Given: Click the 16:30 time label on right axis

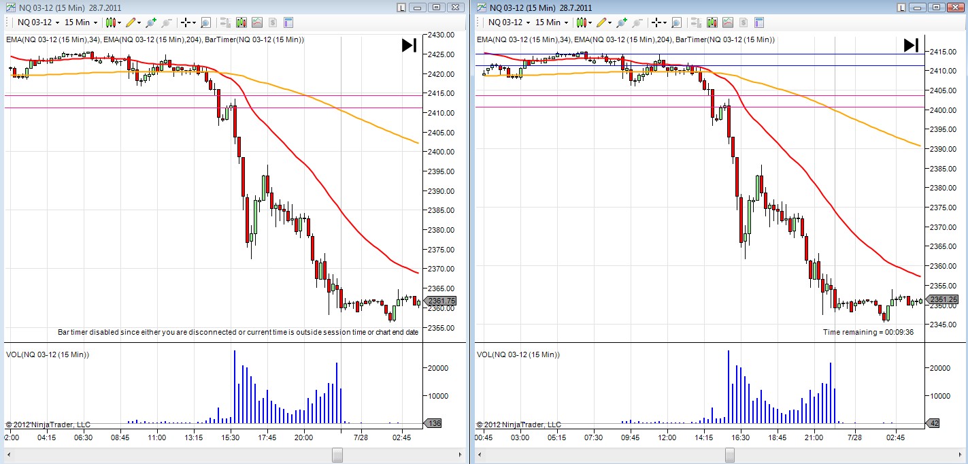Looking at the screenshot, I should click(740, 438).
